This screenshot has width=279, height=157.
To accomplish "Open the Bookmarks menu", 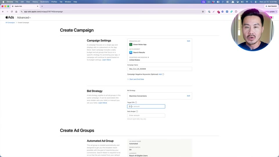I will (44, 2).
